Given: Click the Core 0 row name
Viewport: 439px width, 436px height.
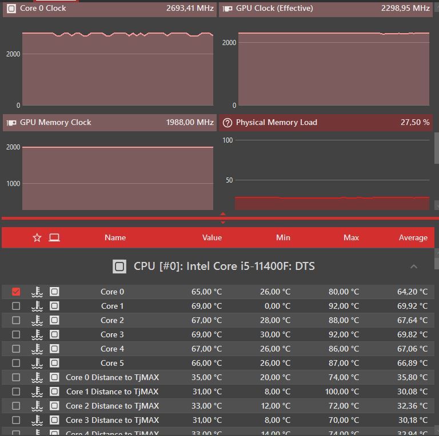Looking at the screenshot, I should point(112,292).
